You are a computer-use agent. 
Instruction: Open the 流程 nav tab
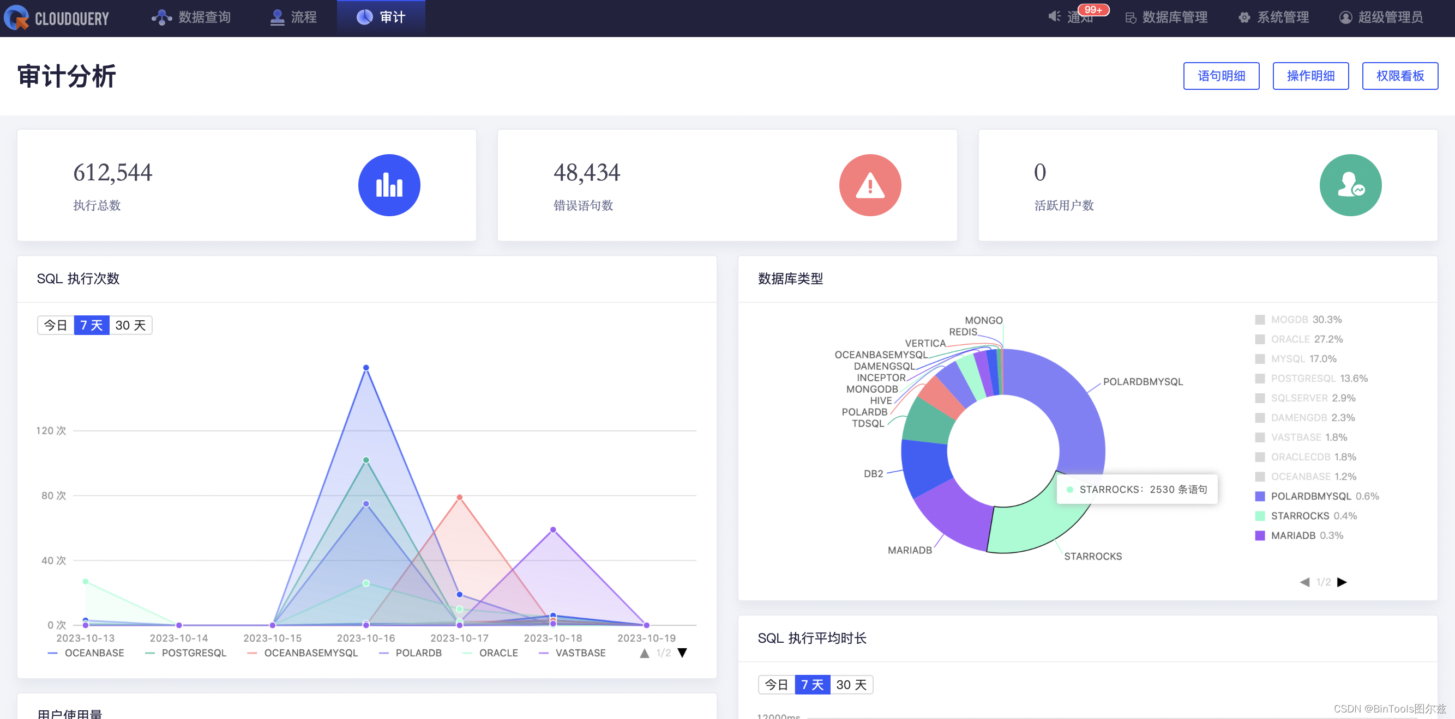point(293,17)
